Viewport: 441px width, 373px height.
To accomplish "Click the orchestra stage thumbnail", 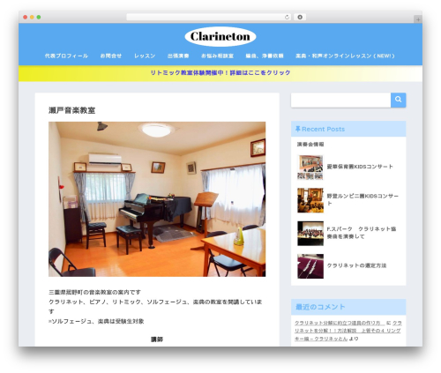I will click(310, 234).
